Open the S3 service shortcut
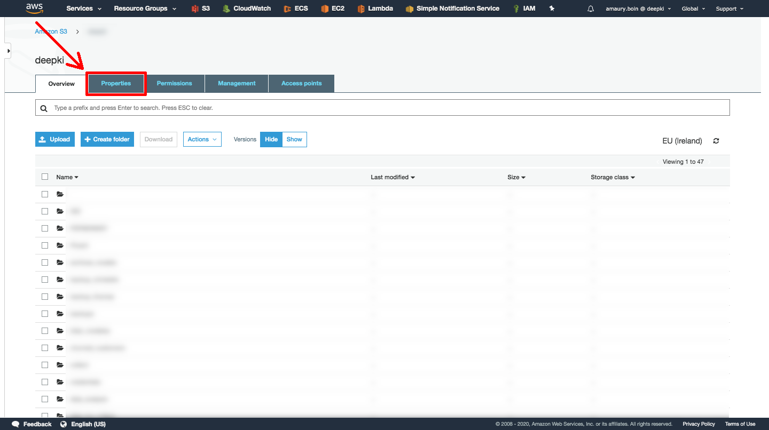The width and height of the screenshot is (769, 430). pos(200,9)
